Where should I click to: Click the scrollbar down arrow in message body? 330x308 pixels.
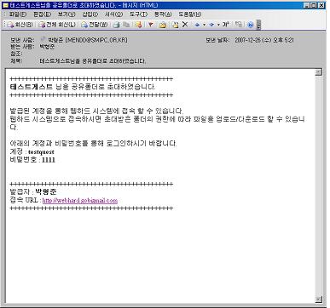pyautogui.click(x=319, y=299)
